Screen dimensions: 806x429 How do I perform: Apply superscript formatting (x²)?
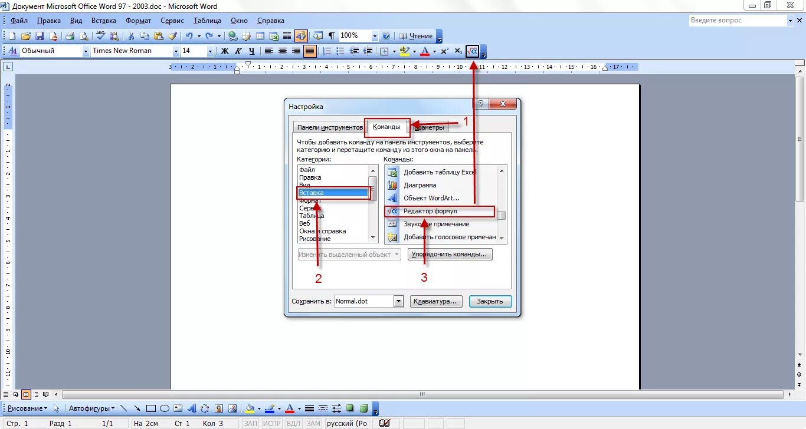coord(445,51)
